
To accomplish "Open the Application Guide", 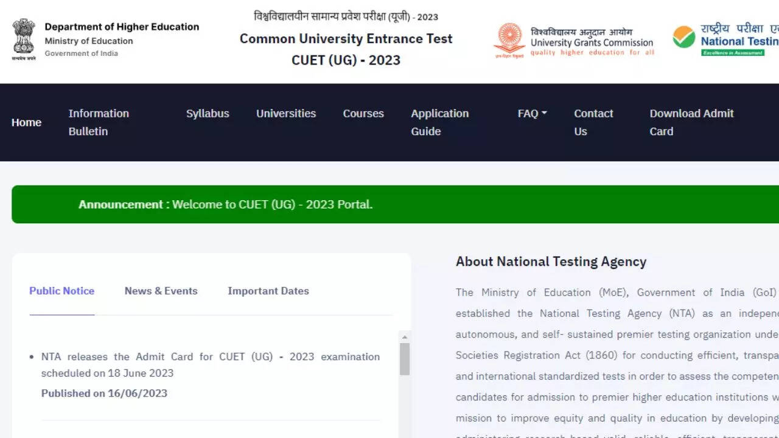I will pyautogui.click(x=440, y=122).
